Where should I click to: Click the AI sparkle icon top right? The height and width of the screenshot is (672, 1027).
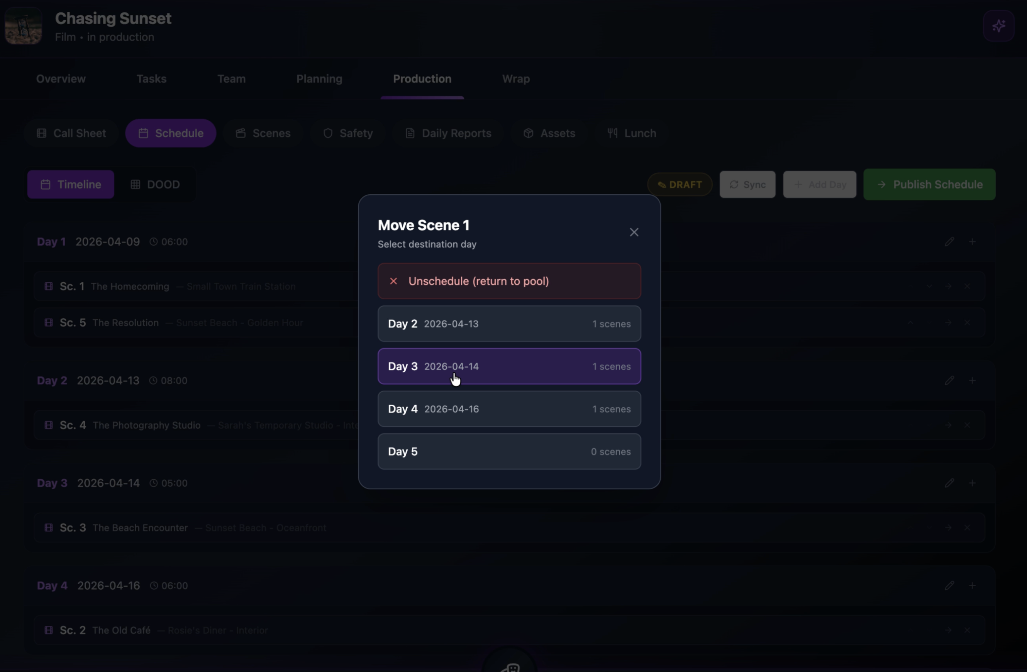click(998, 26)
